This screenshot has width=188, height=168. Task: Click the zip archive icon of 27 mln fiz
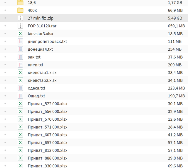point(20,18)
